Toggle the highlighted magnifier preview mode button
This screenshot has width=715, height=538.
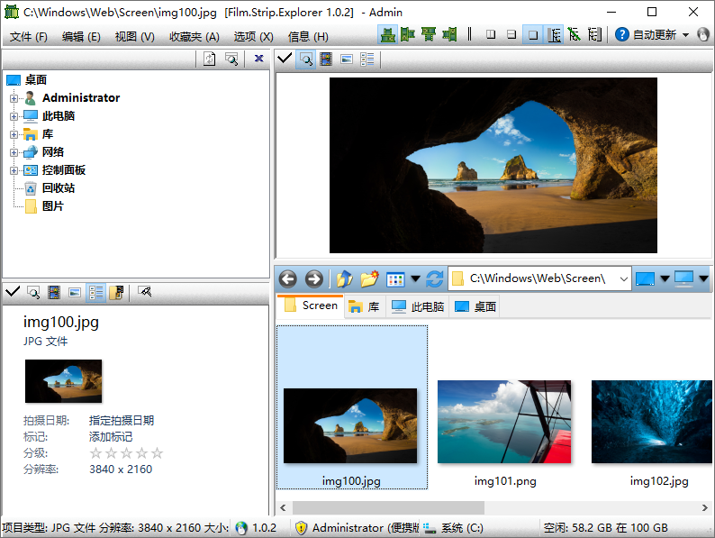click(305, 59)
